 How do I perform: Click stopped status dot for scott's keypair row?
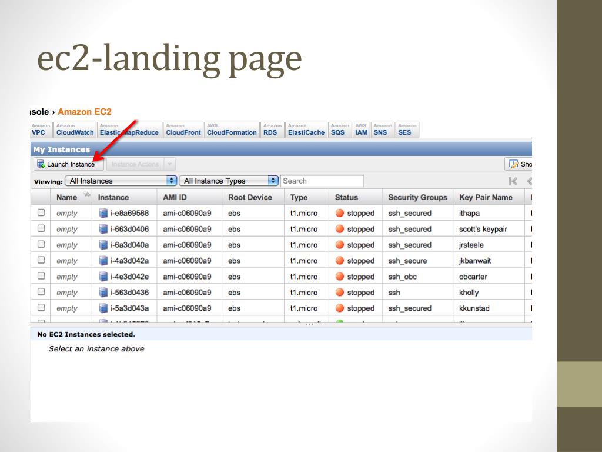(x=339, y=229)
